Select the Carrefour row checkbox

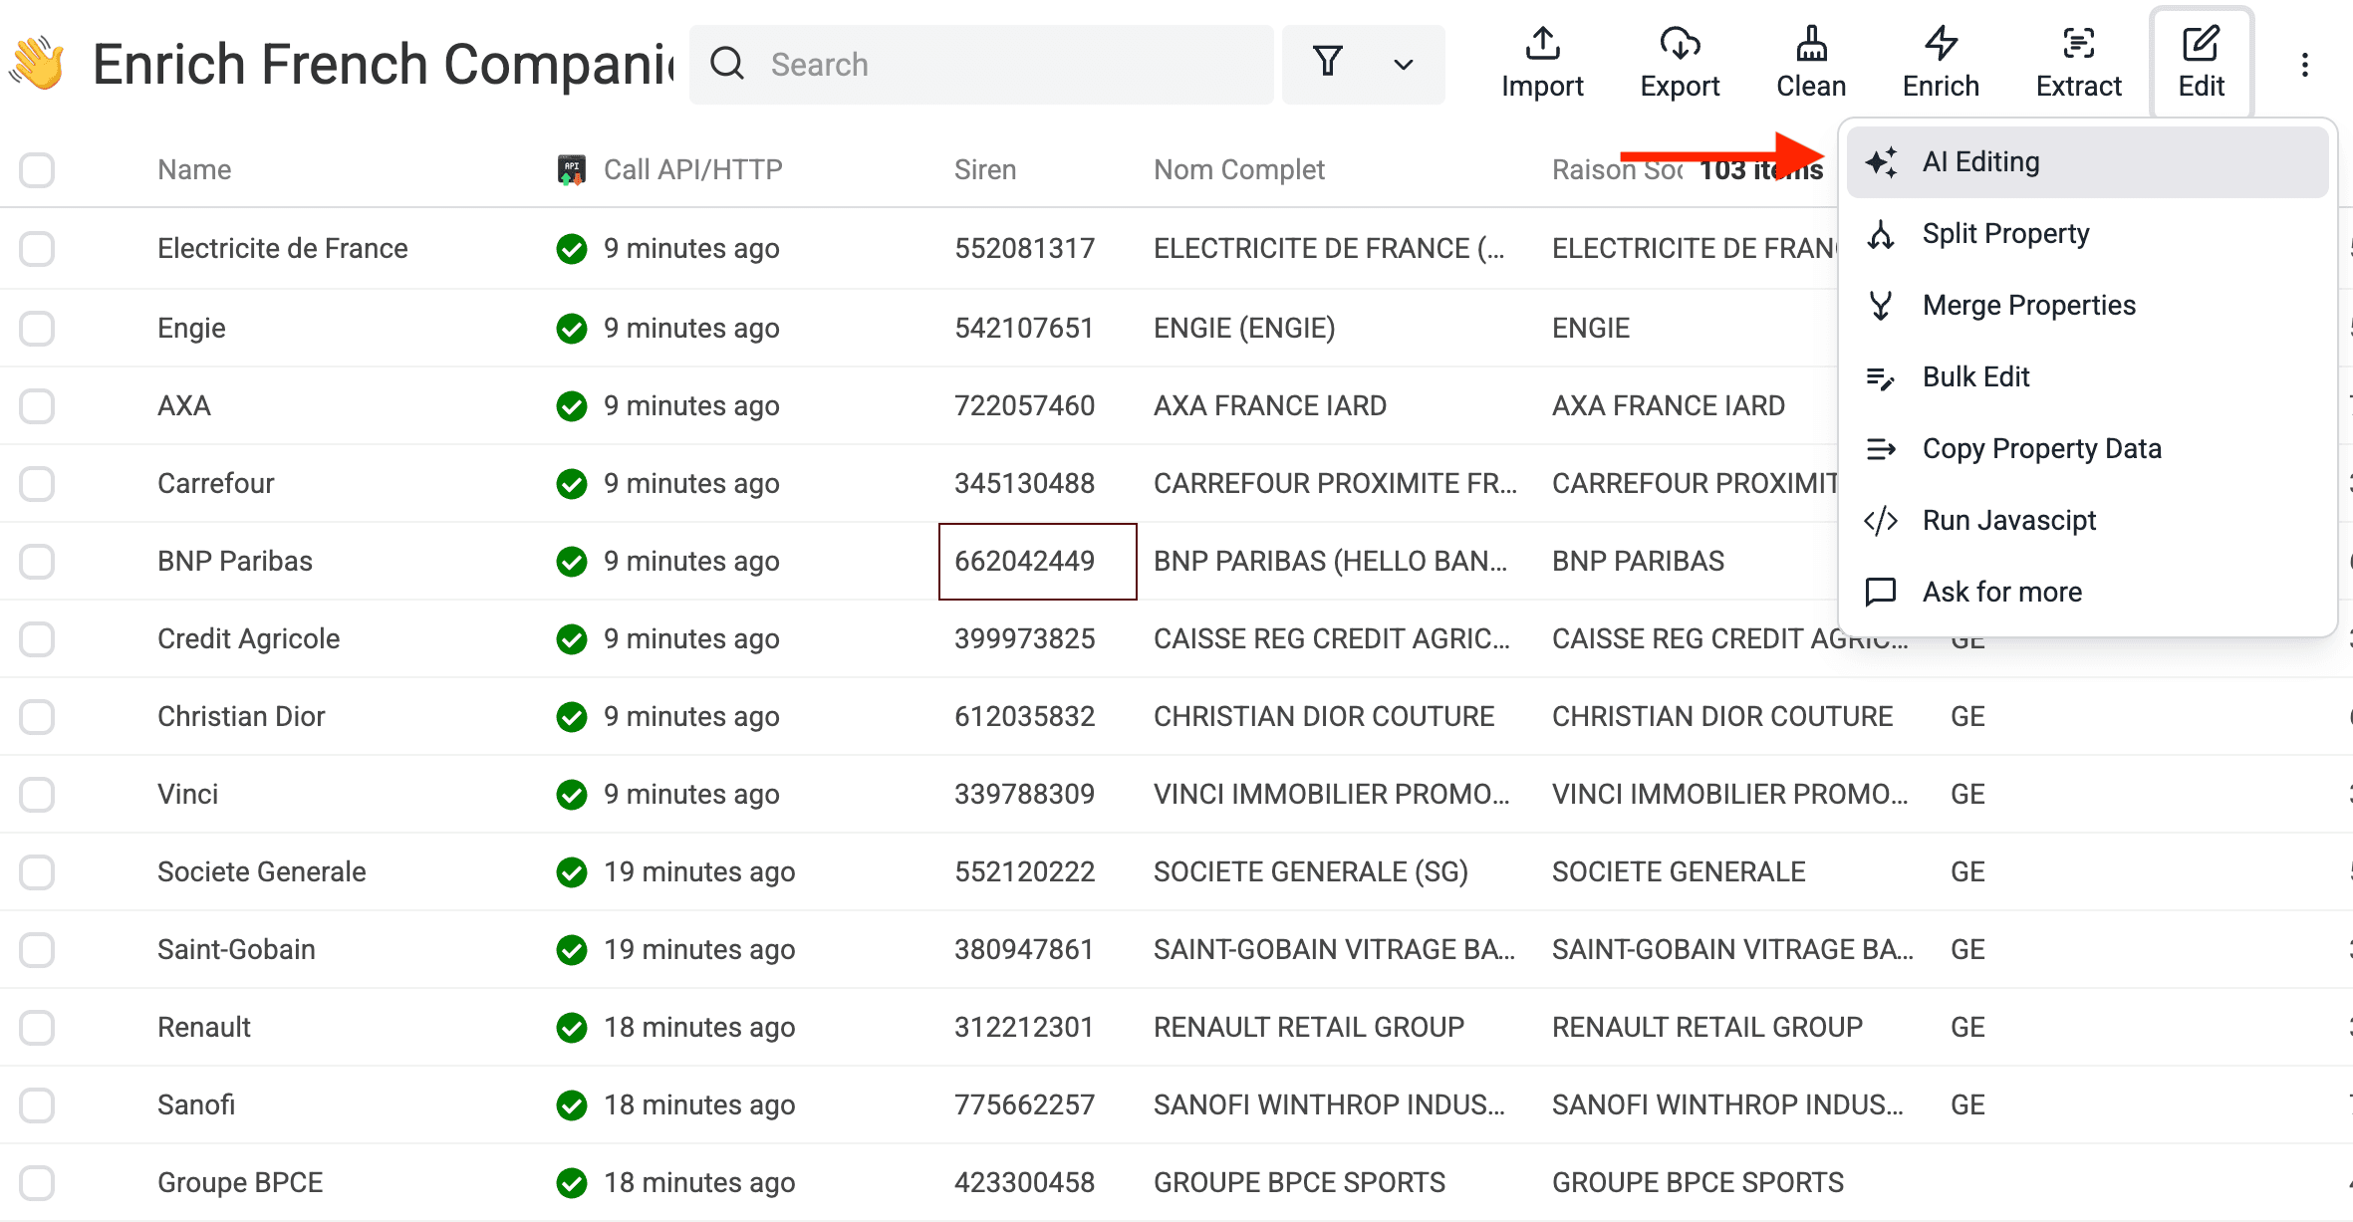point(37,483)
